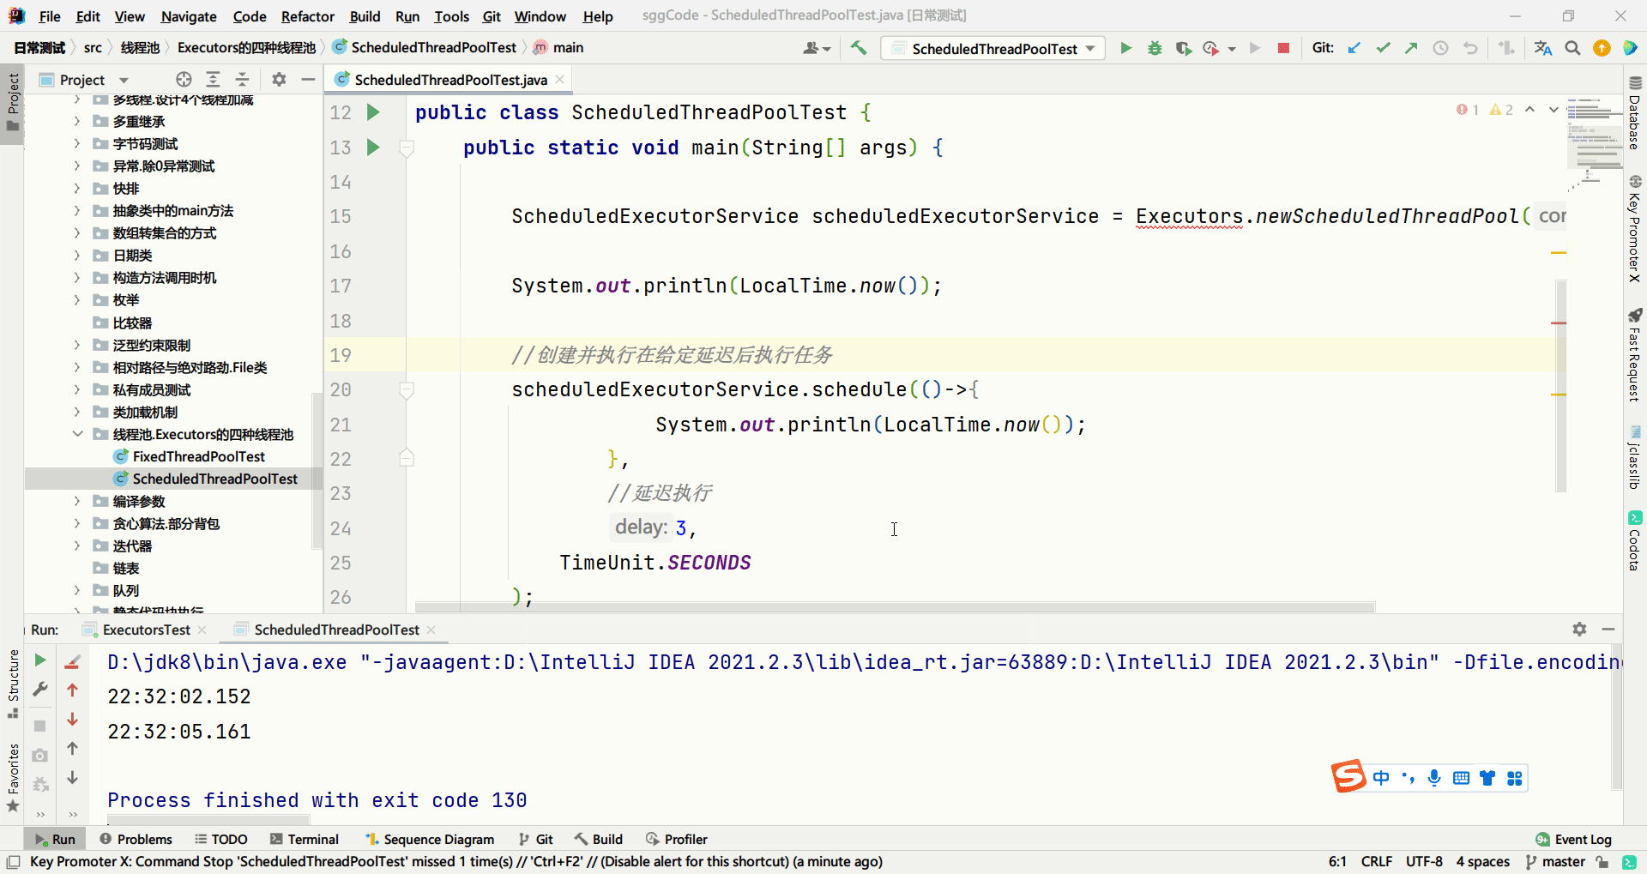Viewport: 1647px width, 874px height.
Task: Toggle fold marker at line 13 main method
Action: click(407, 148)
